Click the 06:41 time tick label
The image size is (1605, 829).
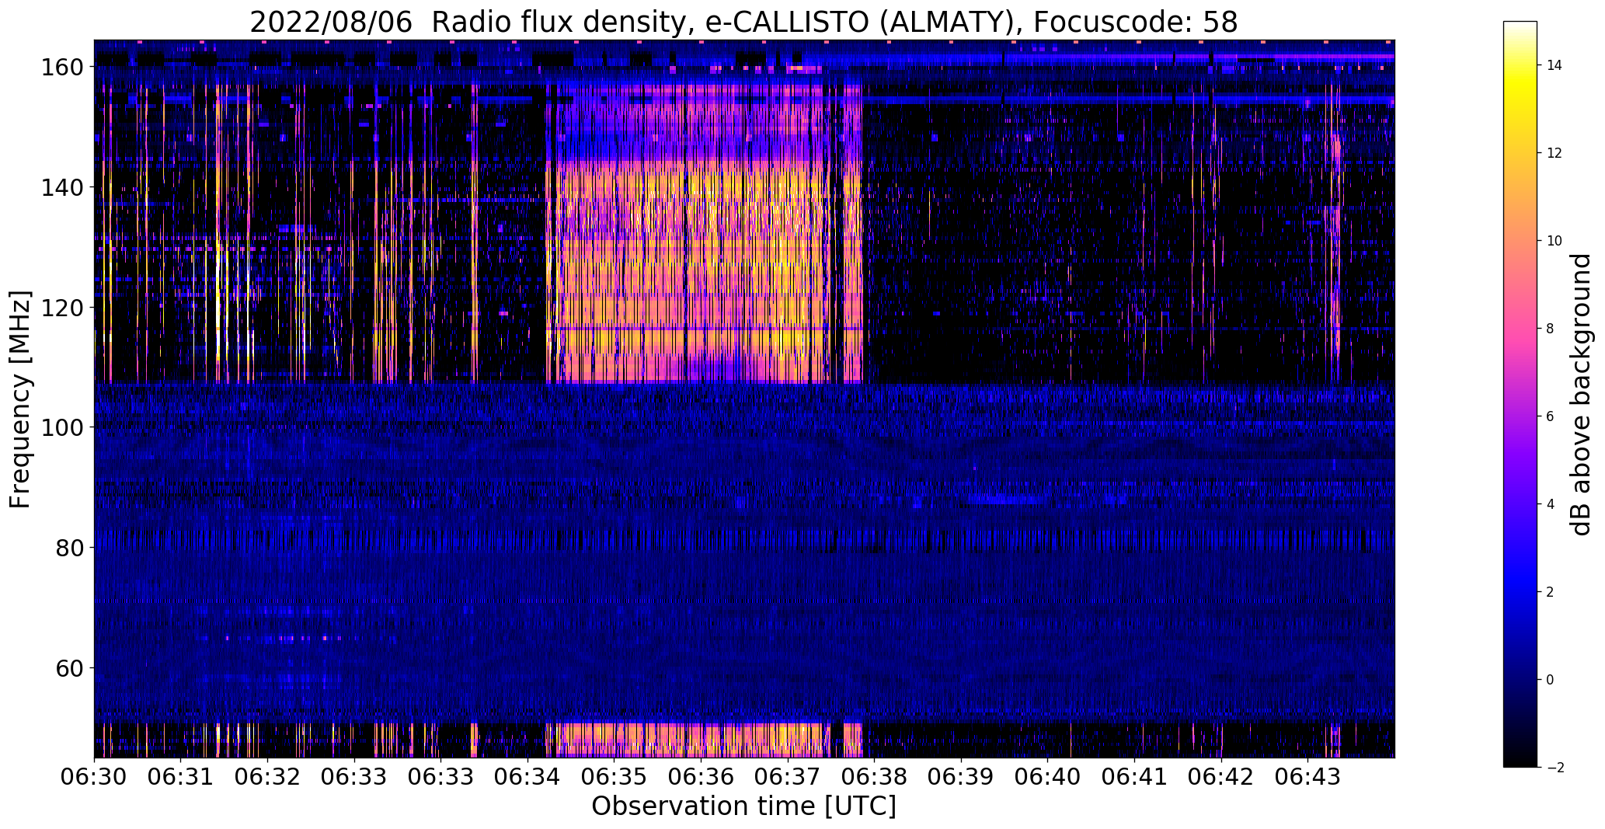(x=1135, y=777)
